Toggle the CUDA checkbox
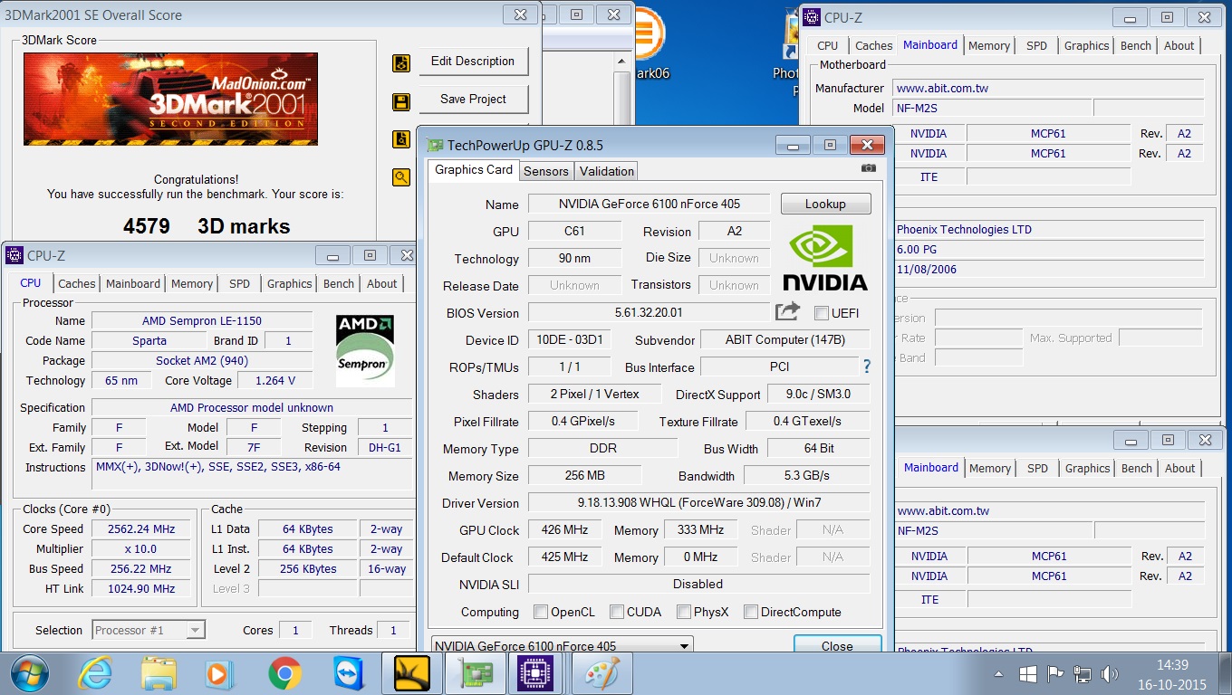The width and height of the screenshot is (1232, 695). [617, 612]
